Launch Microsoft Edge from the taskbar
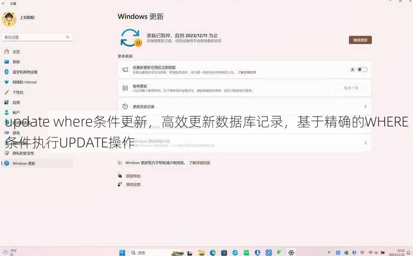The image size is (413, 256). click(x=213, y=252)
